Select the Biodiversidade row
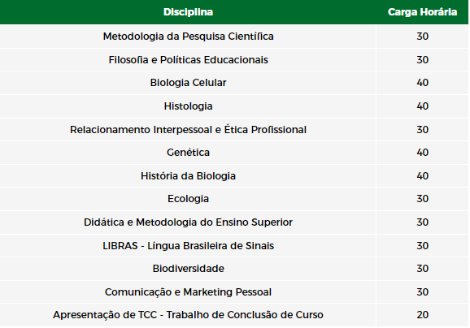The height and width of the screenshot is (328, 470). (234, 269)
